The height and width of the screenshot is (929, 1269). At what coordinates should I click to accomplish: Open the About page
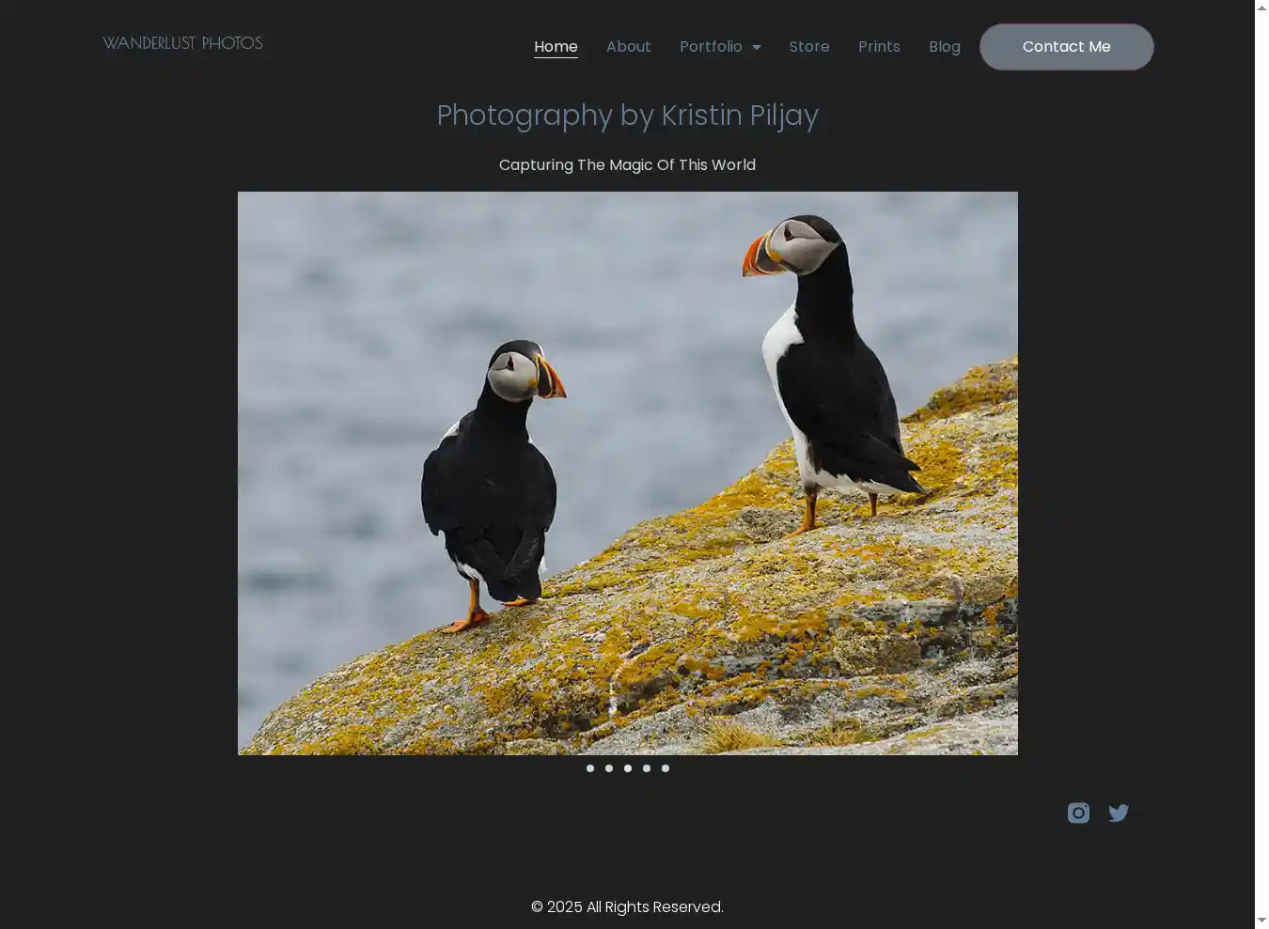(x=628, y=47)
